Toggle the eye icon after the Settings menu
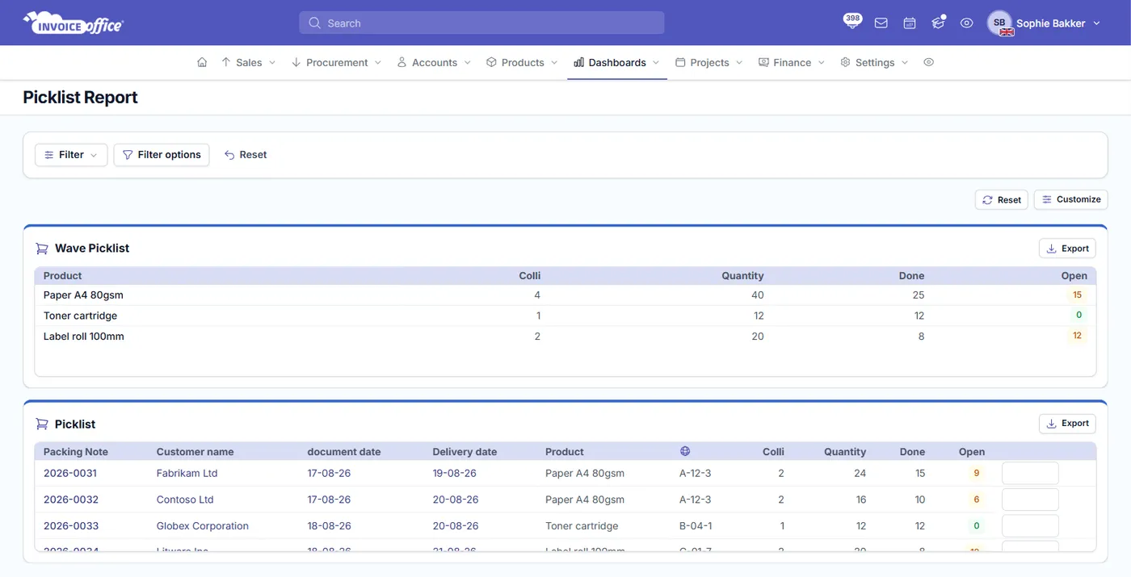The image size is (1131, 577). click(928, 62)
